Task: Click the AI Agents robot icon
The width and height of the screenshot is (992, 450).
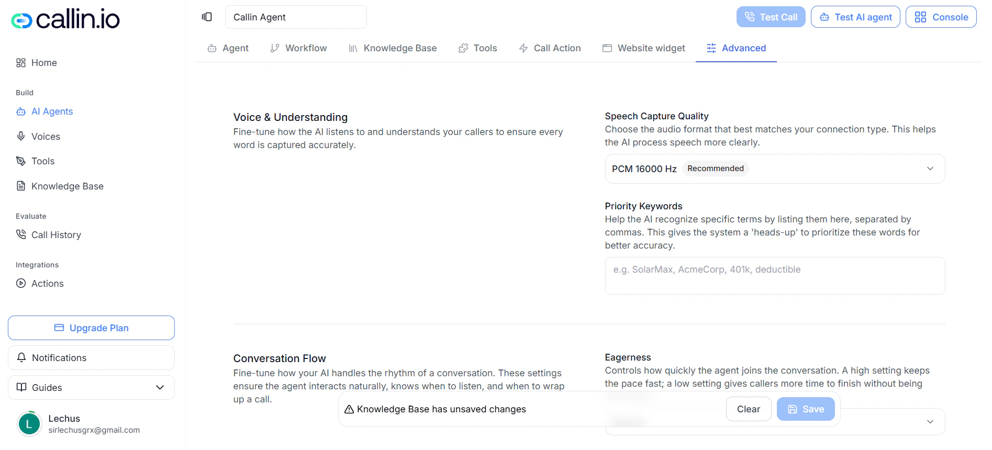Action: click(21, 111)
